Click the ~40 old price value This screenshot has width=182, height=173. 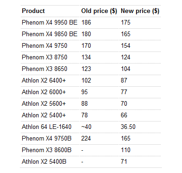point(86,127)
